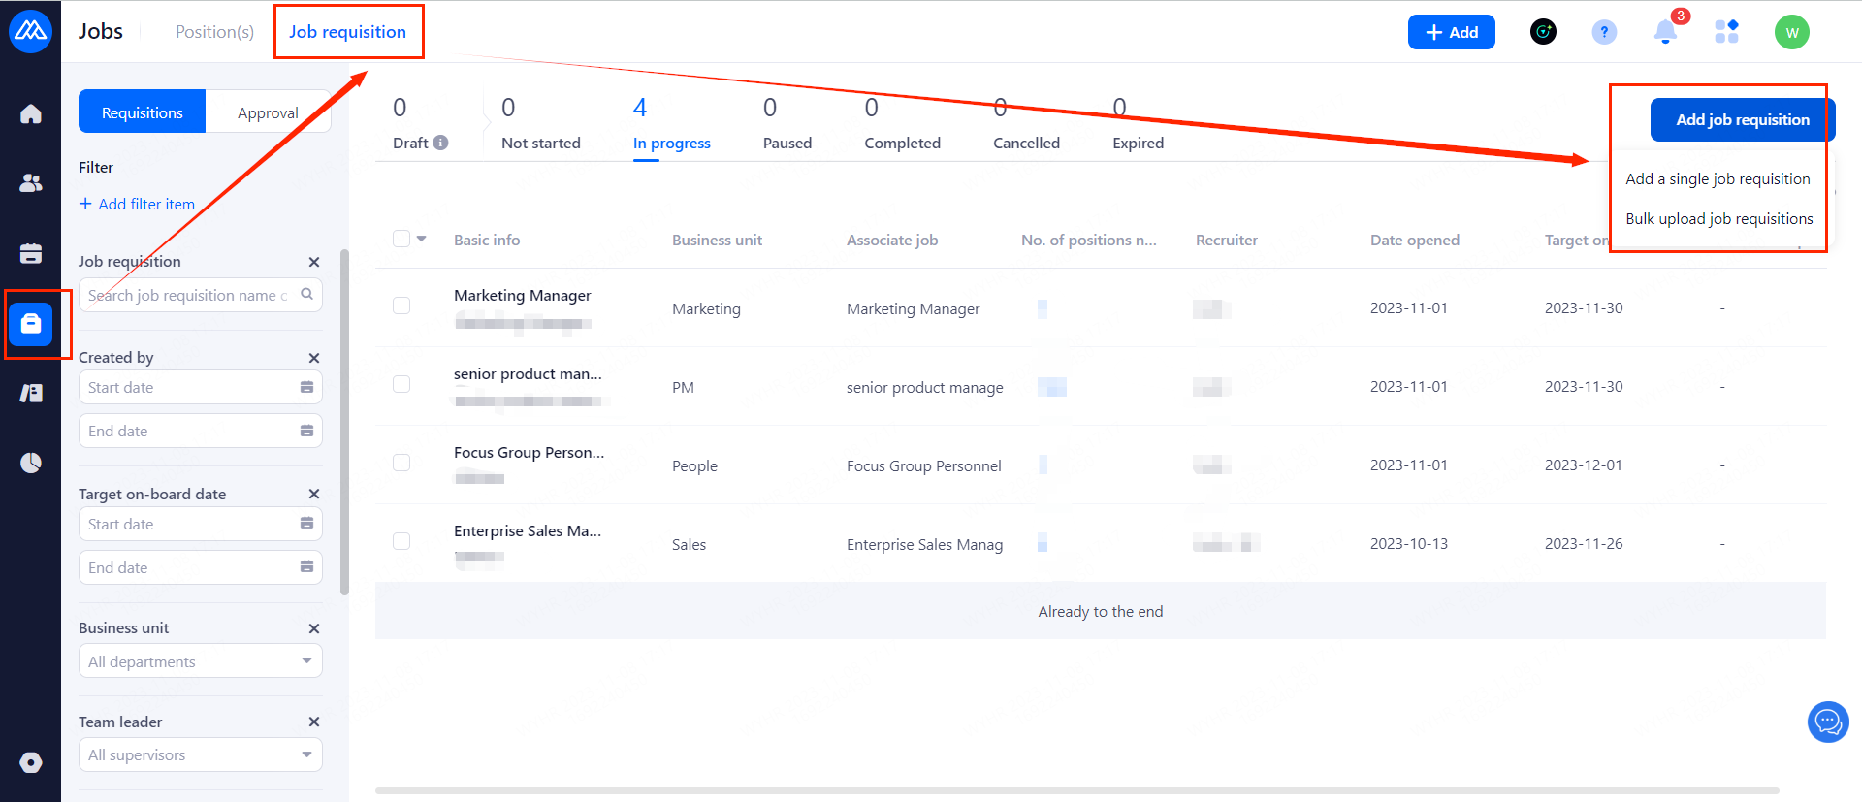Open the reports pie chart icon
Screen dimensions: 1862x802
(31, 463)
